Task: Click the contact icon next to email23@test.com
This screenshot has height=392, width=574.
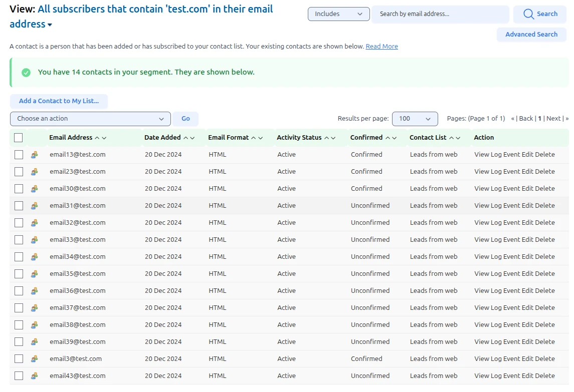Action: pyautogui.click(x=35, y=172)
